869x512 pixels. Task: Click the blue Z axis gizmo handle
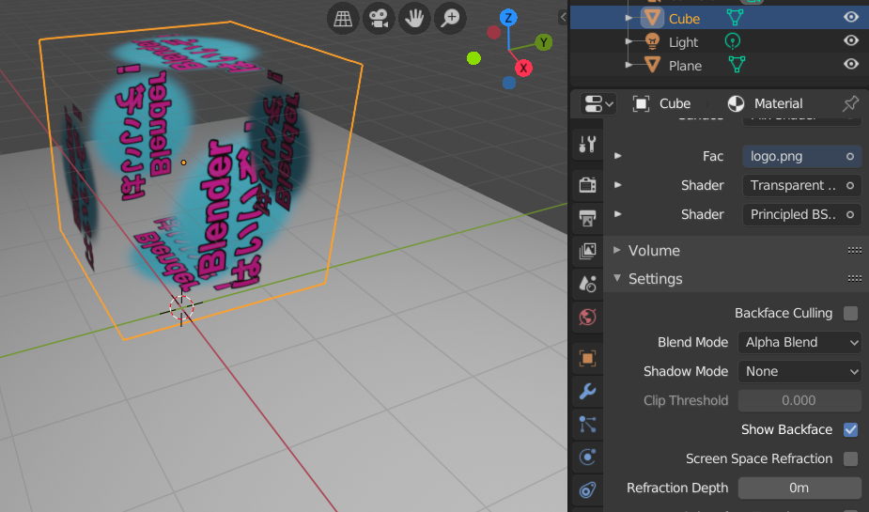pos(508,18)
